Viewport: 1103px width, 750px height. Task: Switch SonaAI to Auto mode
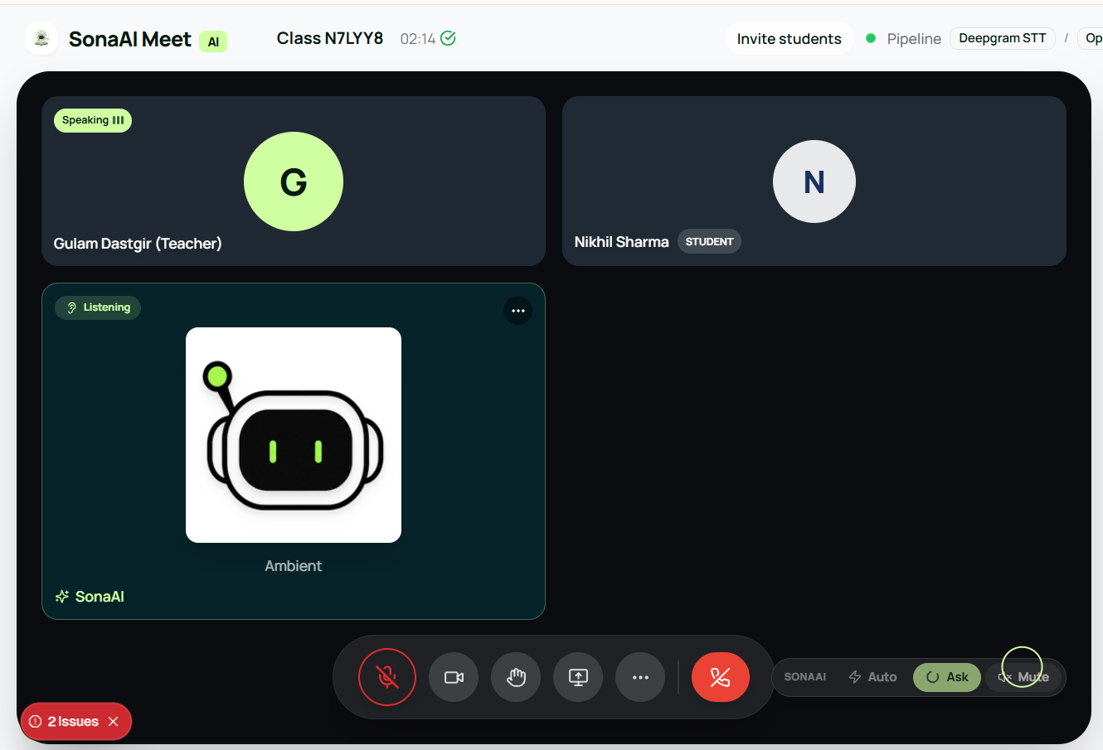873,677
